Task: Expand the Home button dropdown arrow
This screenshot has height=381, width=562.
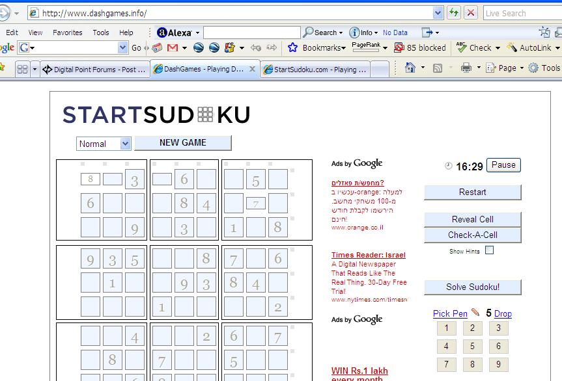Action: pos(423,68)
